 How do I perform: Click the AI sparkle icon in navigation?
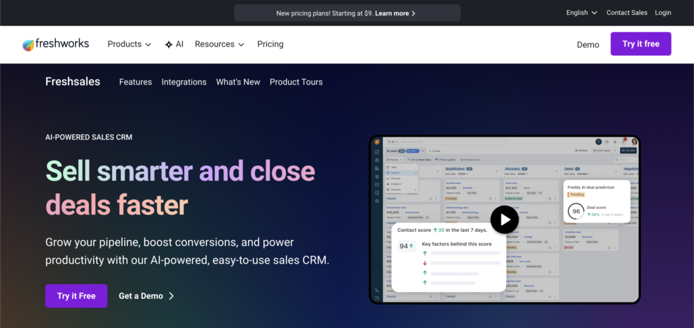[x=169, y=45]
